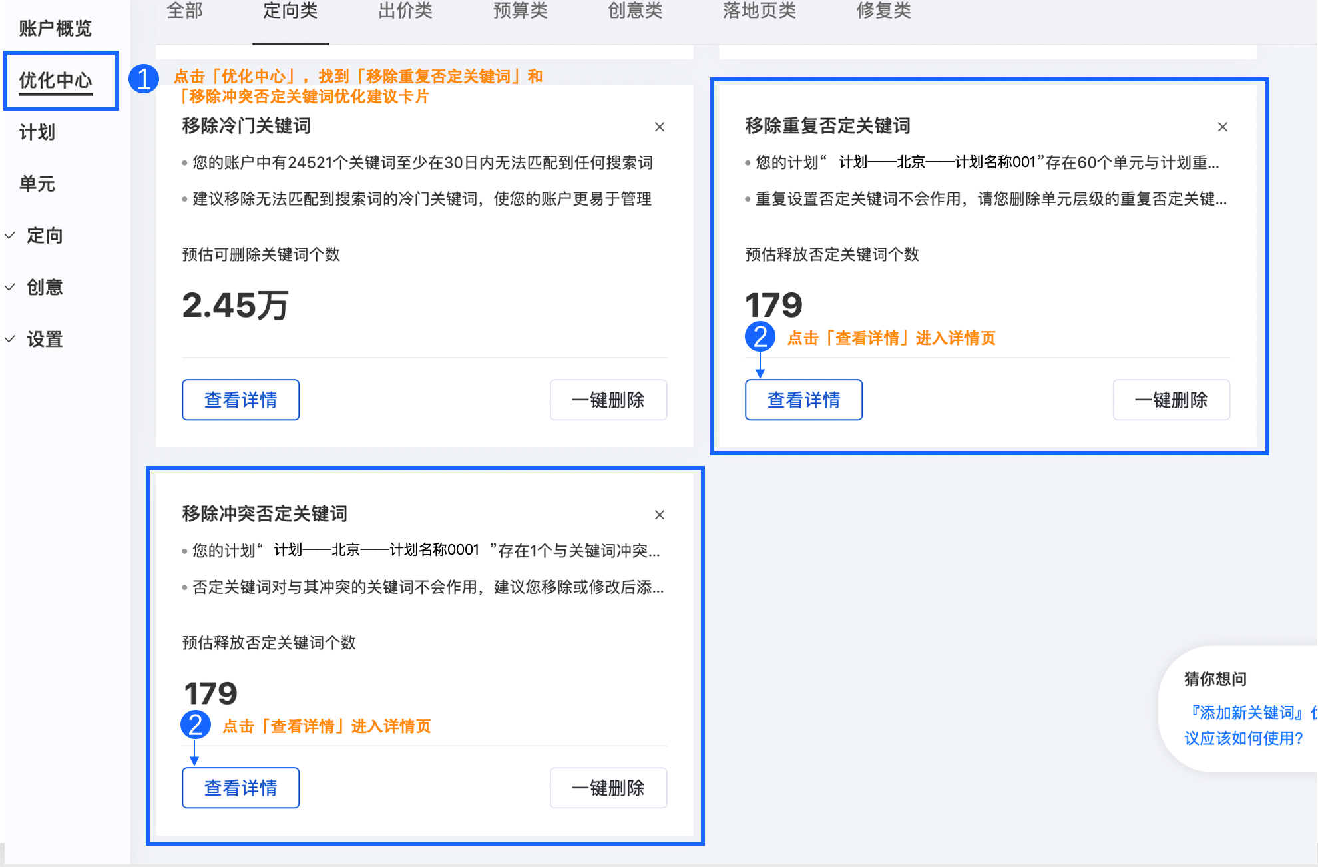Open the 计划 section in sidebar

pos(37,132)
